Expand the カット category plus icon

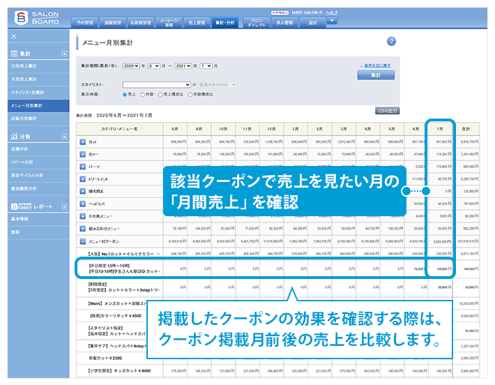(82, 142)
